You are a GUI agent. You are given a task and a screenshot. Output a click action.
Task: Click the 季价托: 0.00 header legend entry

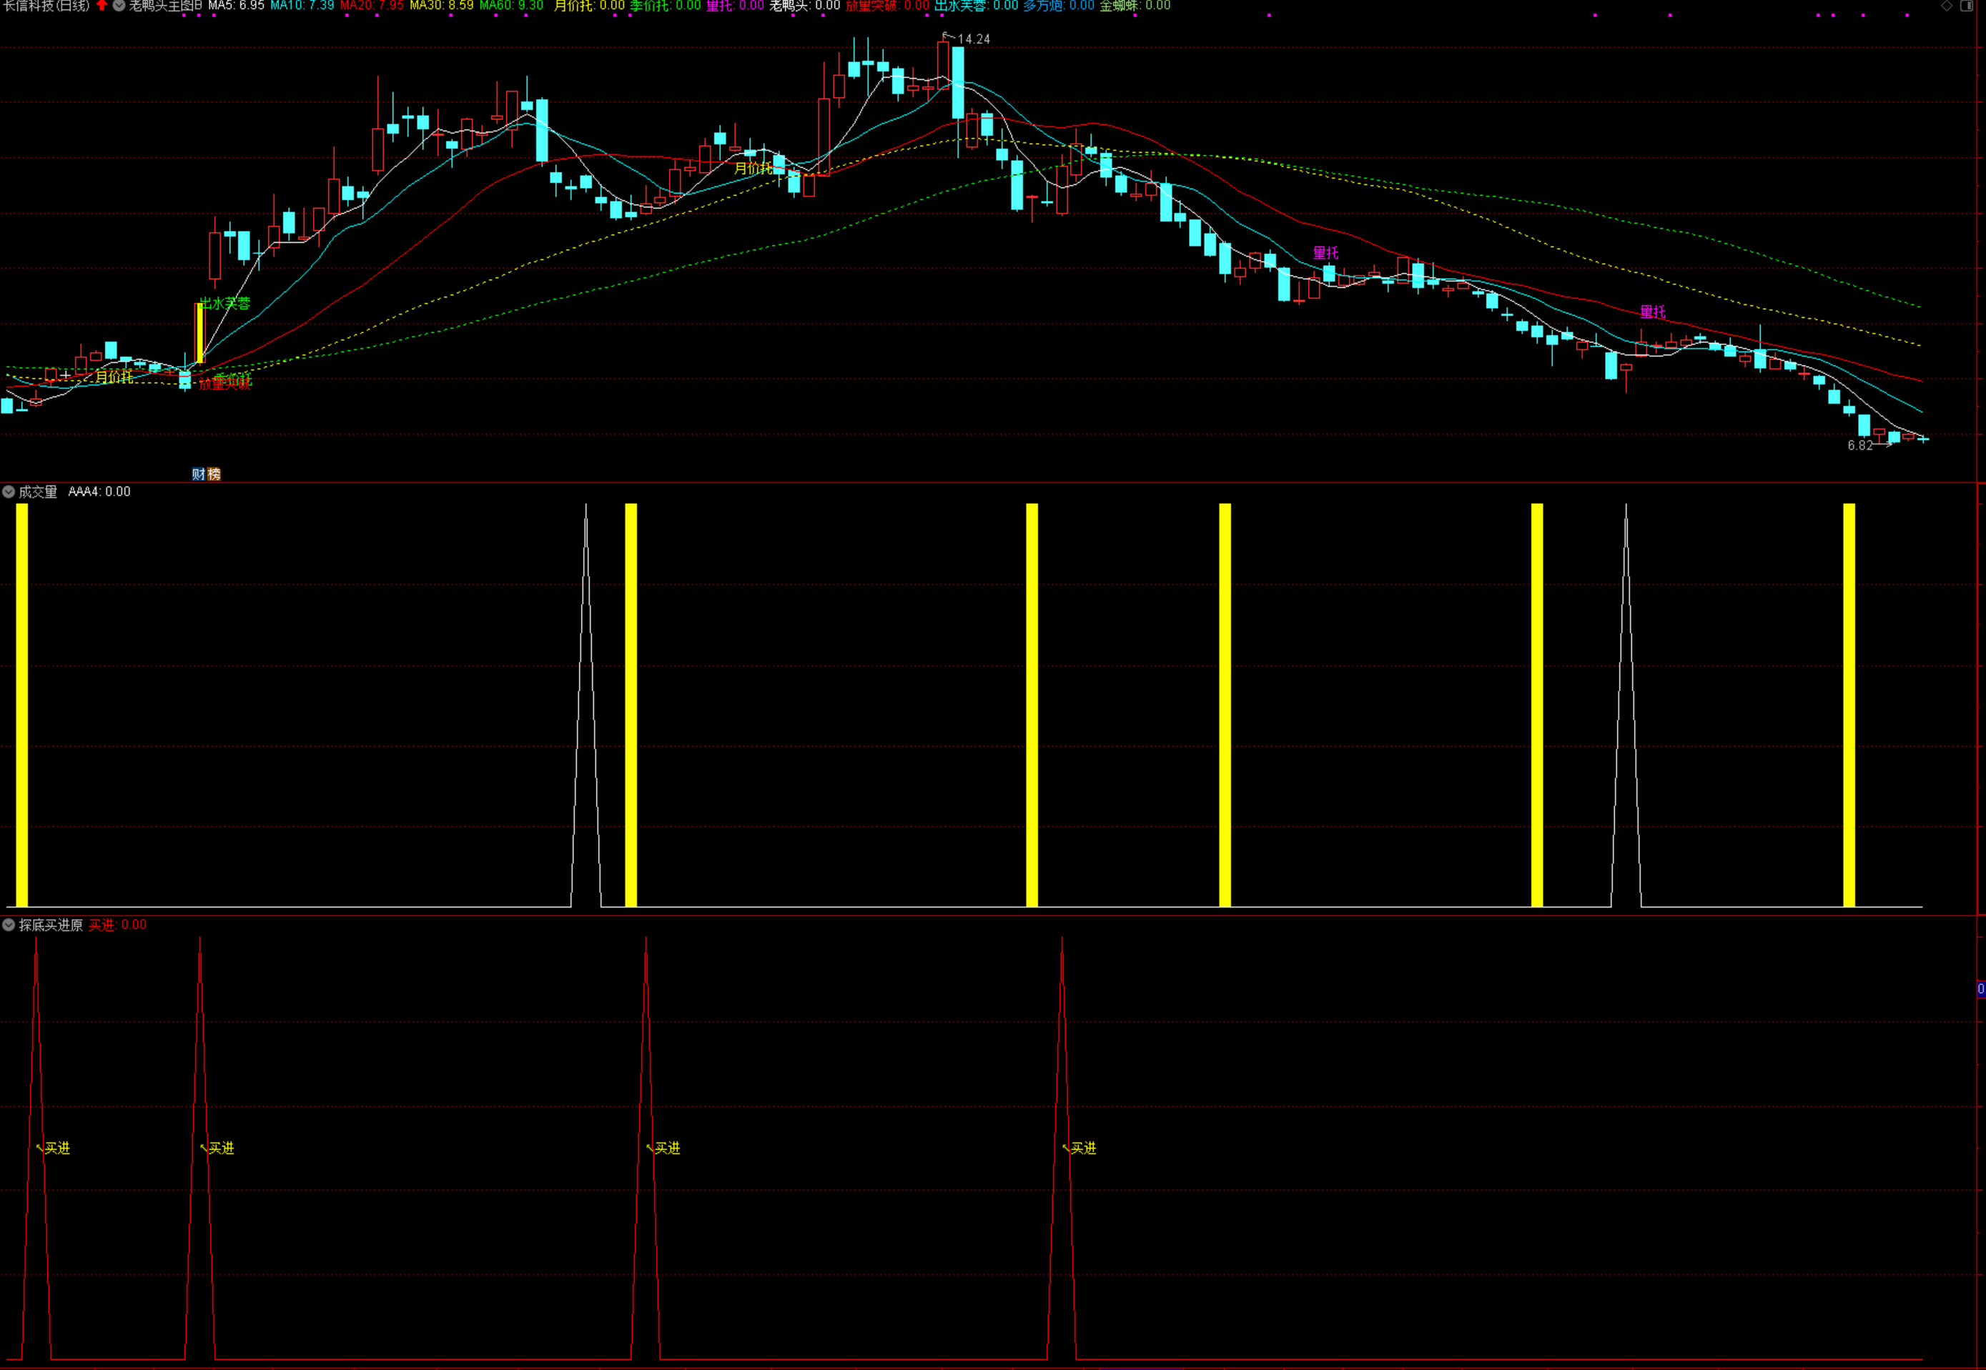click(666, 5)
